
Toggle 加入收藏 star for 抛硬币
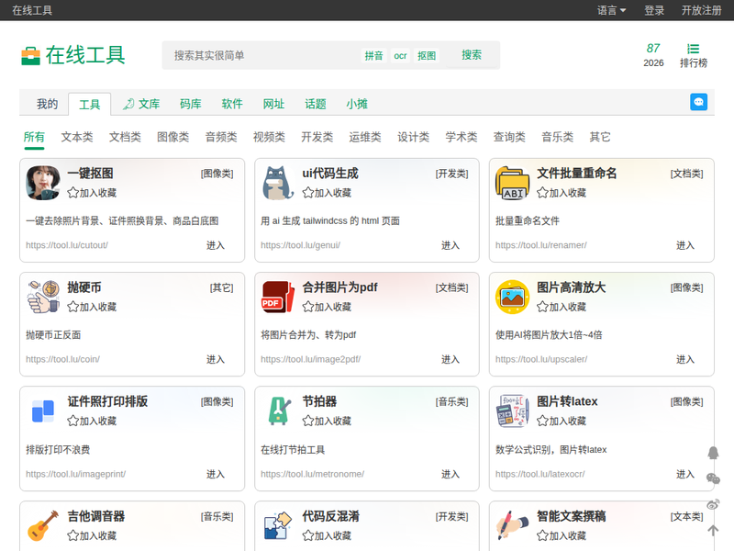(73, 307)
